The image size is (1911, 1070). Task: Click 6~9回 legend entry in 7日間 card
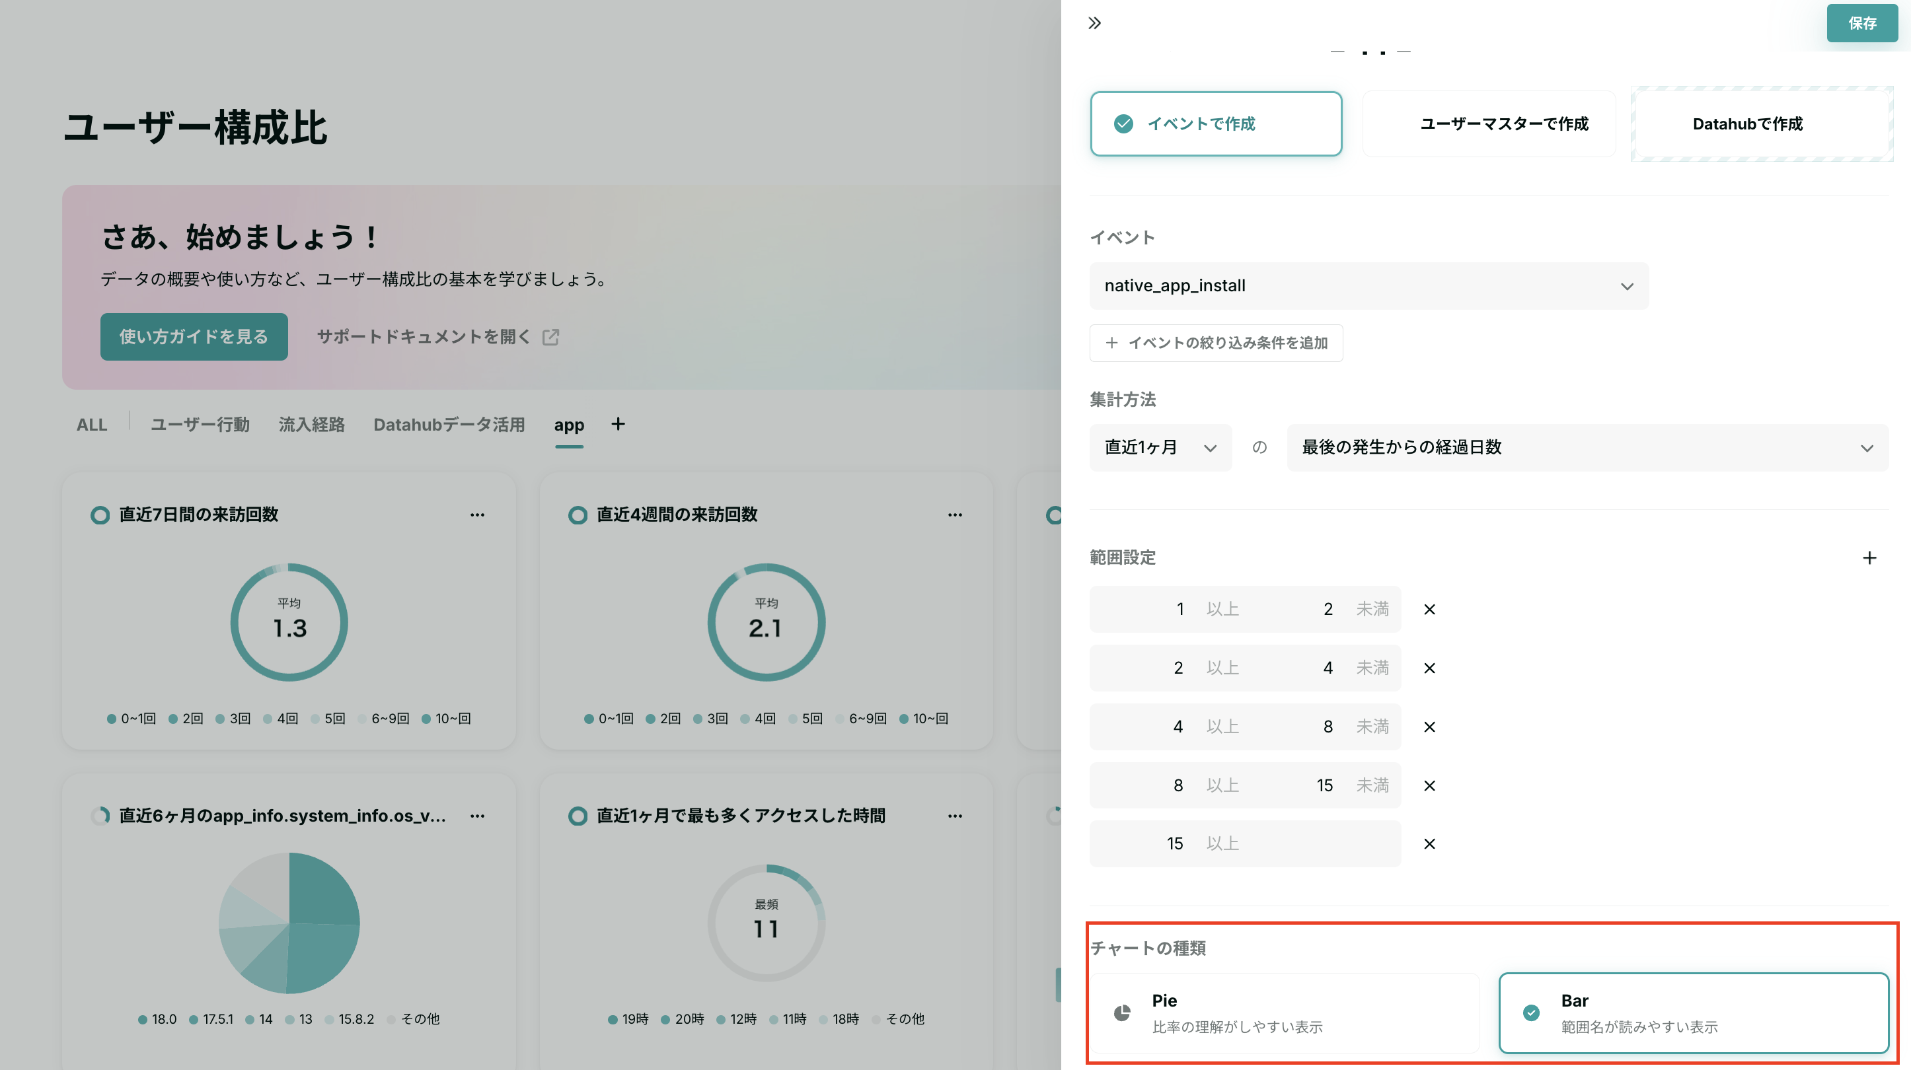(383, 719)
